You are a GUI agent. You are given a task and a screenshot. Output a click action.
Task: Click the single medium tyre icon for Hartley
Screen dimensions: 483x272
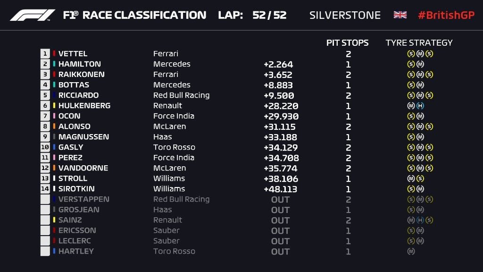point(411,251)
